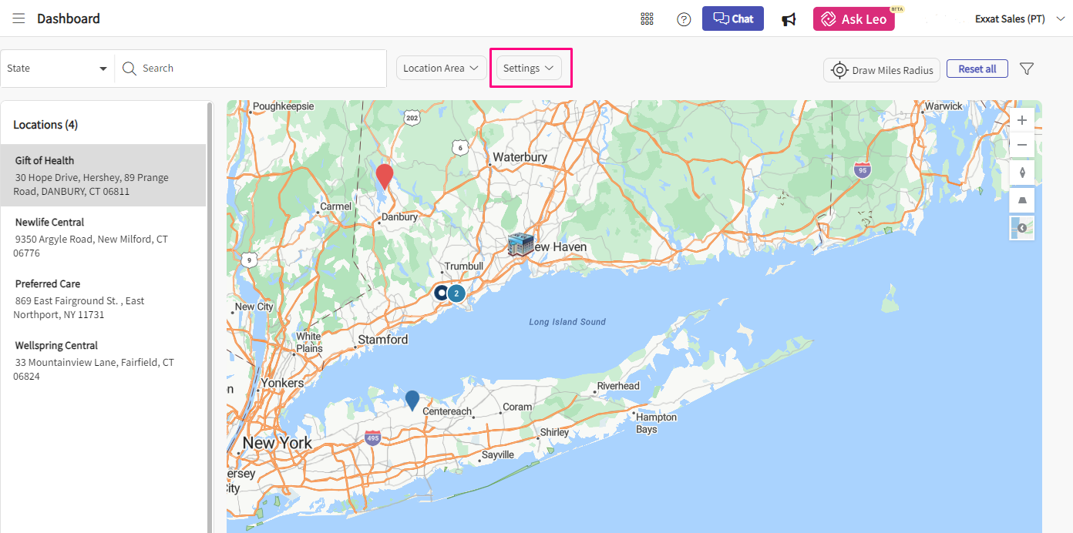Toggle the map tilt perspective view

pos(1022,200)
